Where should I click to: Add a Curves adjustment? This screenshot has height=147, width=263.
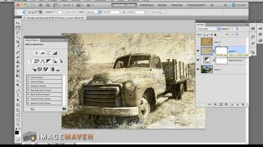48,53
